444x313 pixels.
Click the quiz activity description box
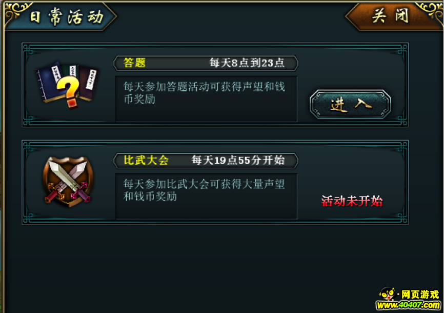coord(206,99)
